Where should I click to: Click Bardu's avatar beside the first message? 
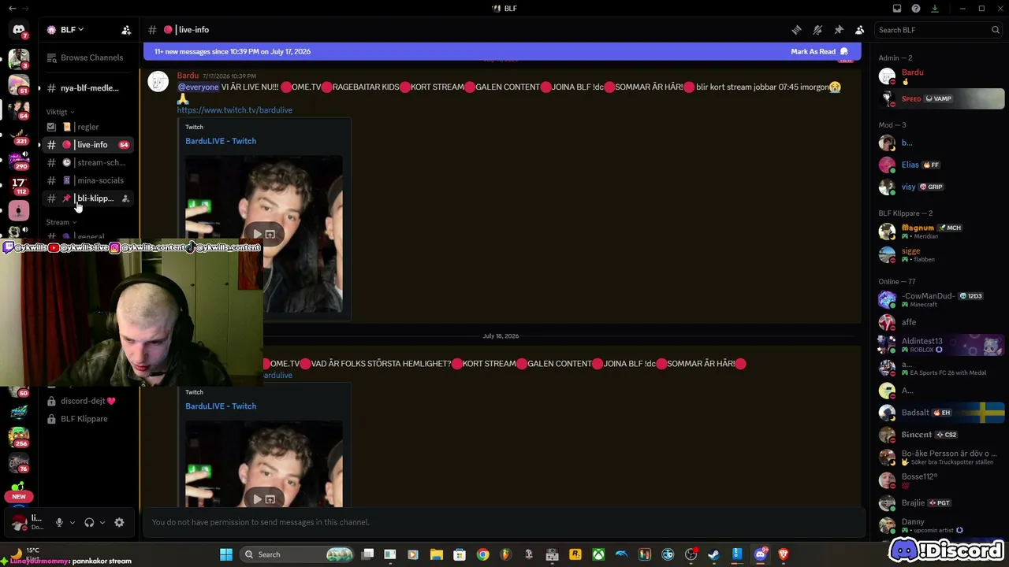[x=158, y=82]
